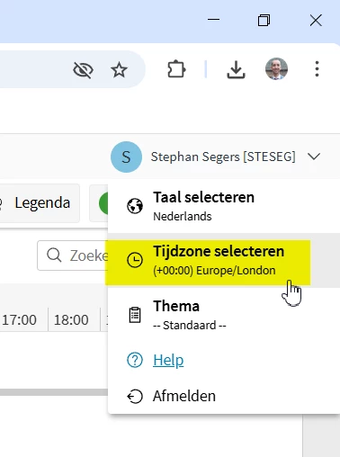Open the Help link
This screenshot has height=457, width=340.
point(168,360)
